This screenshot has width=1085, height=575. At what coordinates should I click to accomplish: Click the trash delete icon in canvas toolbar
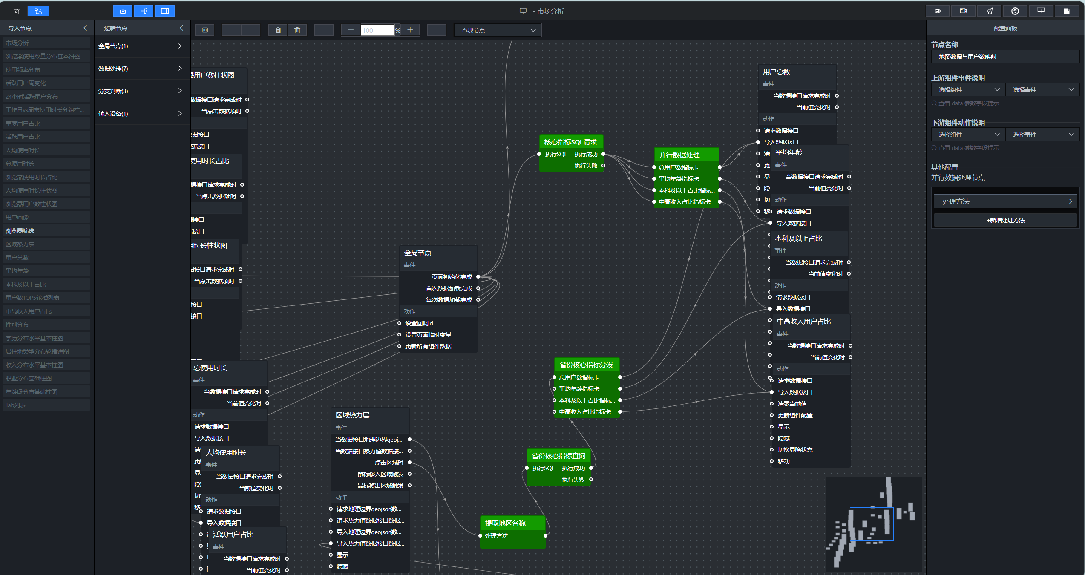[x=297, y=30]
